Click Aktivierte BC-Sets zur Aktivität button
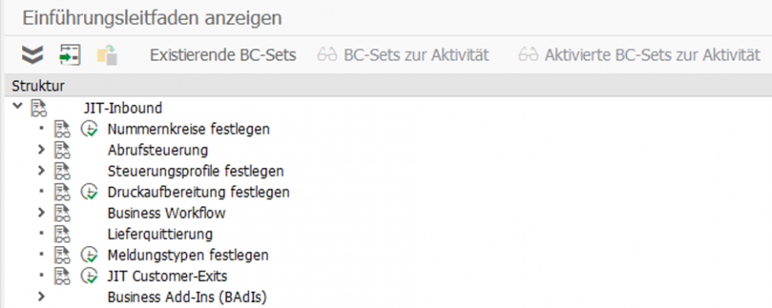The height and width of the screenshot is (308, 772). click(x=639, y=55)
